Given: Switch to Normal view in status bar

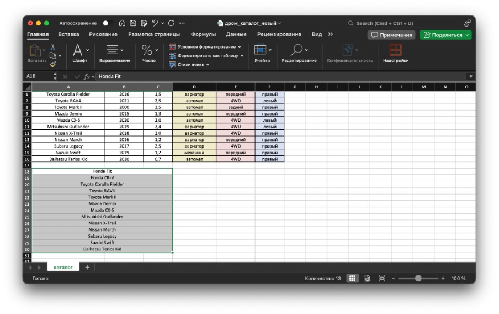Looking at the screenshot, I should (352, 278).
